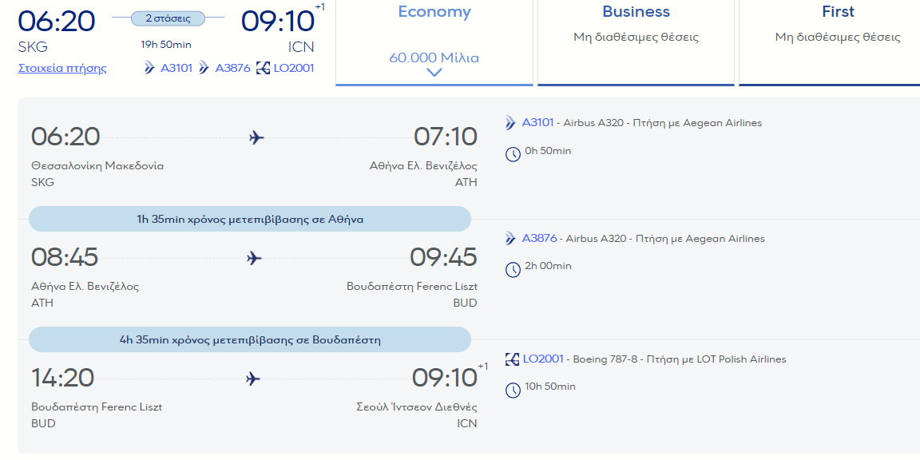
Task: Select the First class fare tab
Action: pos(837,42)
